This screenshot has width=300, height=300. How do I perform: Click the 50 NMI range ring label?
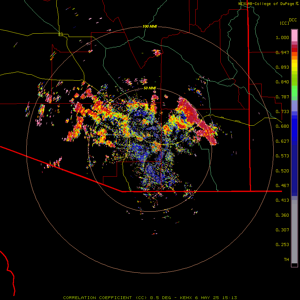(150, 88)
